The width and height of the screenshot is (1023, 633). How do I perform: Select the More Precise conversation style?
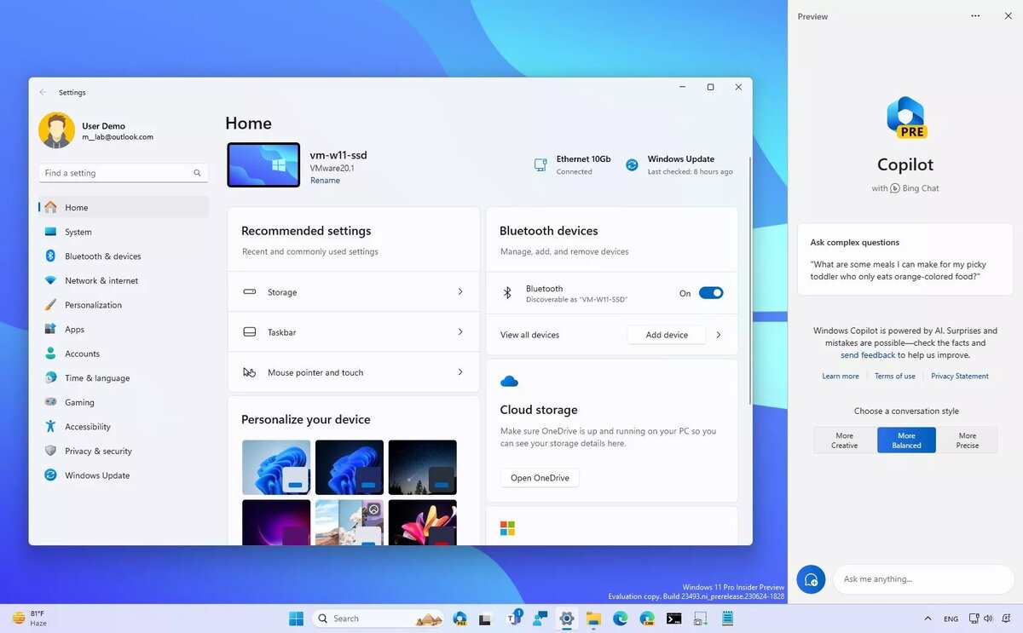pos(968,440)
